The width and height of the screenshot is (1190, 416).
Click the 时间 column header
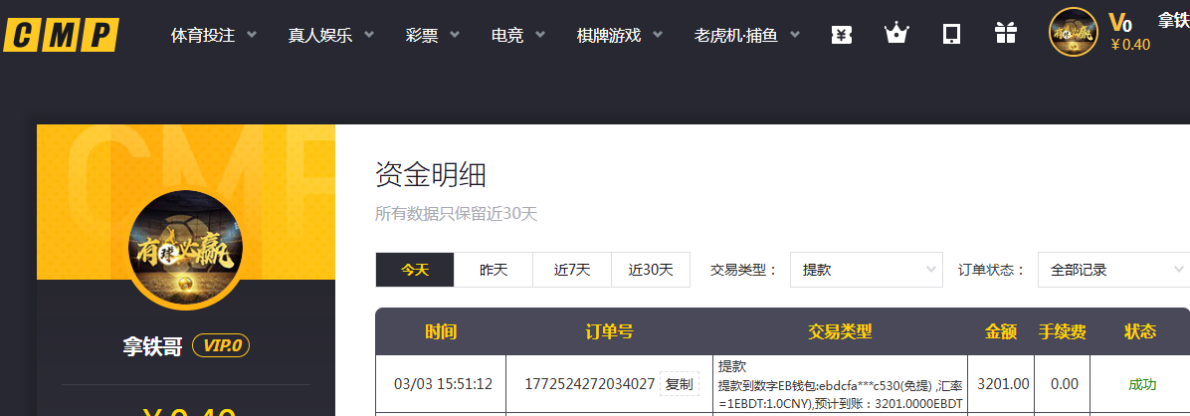pos(441,331)
